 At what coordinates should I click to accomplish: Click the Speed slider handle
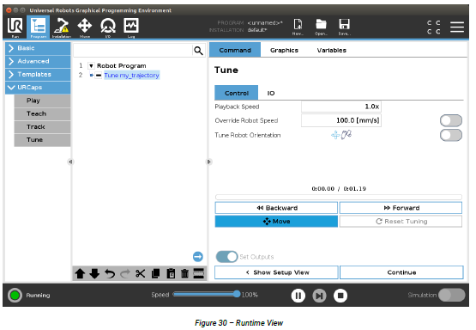pos(237,294)
